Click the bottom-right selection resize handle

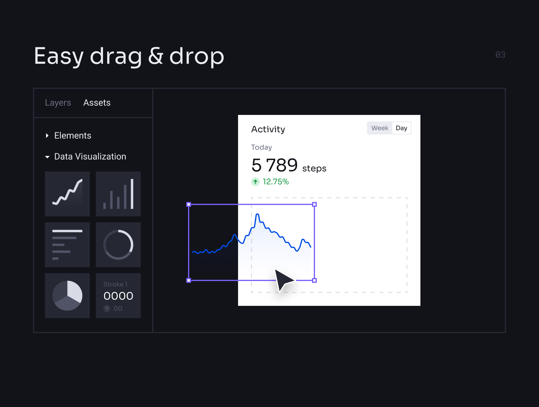(314, 280)
